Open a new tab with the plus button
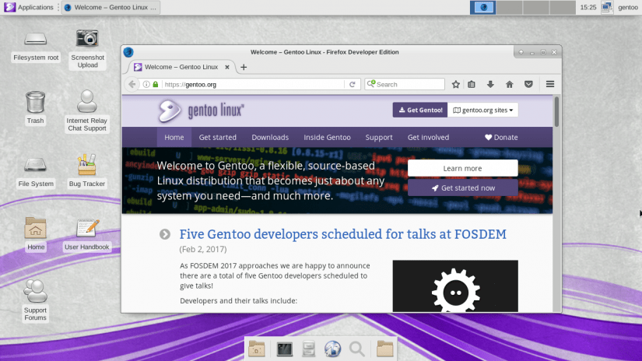Screen dimensions: 642x361 [244, 67]
